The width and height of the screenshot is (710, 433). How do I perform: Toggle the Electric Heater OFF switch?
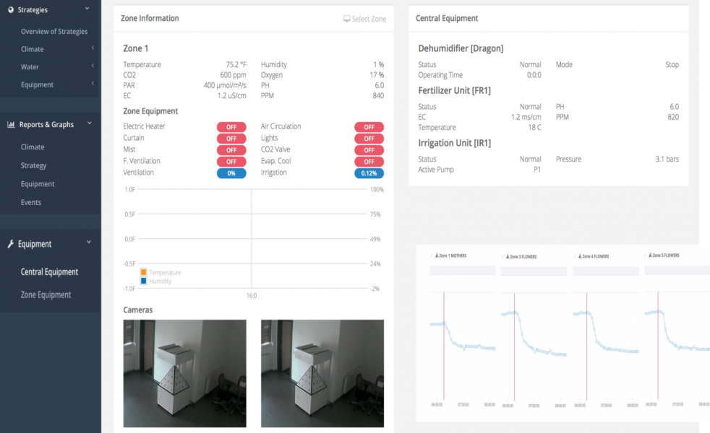[231, 127]
